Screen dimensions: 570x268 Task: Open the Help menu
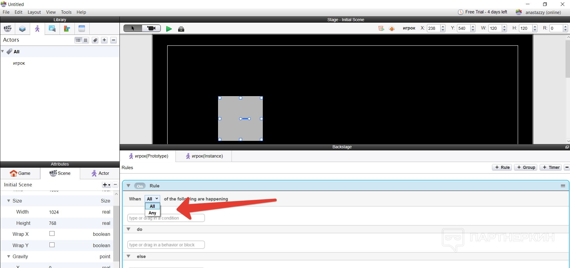pyautogui.click(x=81, y=12)
